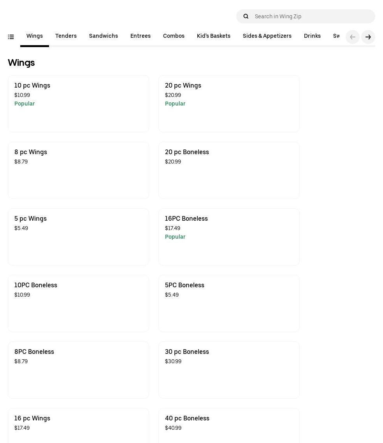Screen dimensions: 383x443
Task: Go to the Combos tab
Action: (174, 36)
